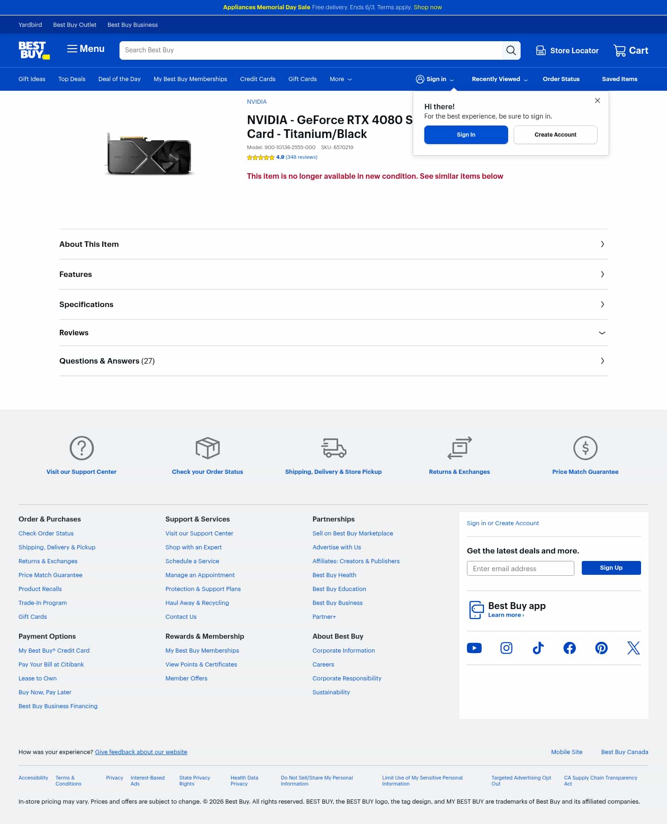Click the Best Buy logo

point(34,50)
